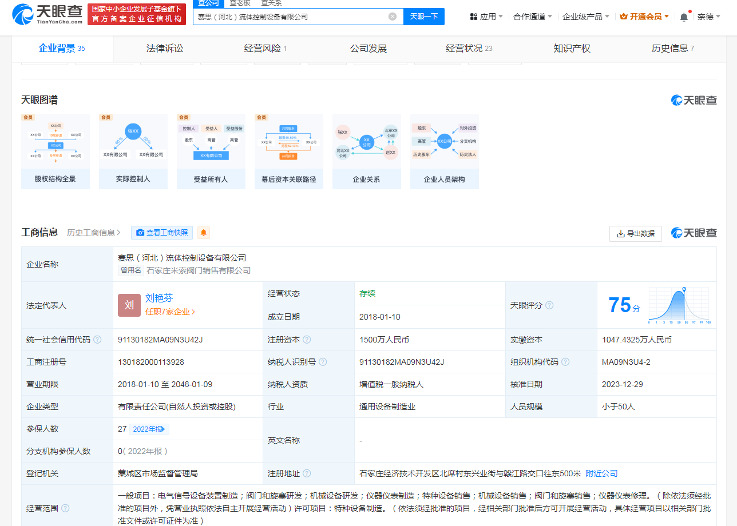Viewport: 737px width, 526px height.
Task: Click 通用设备制造业 industry value
Action: coord(387,407)
